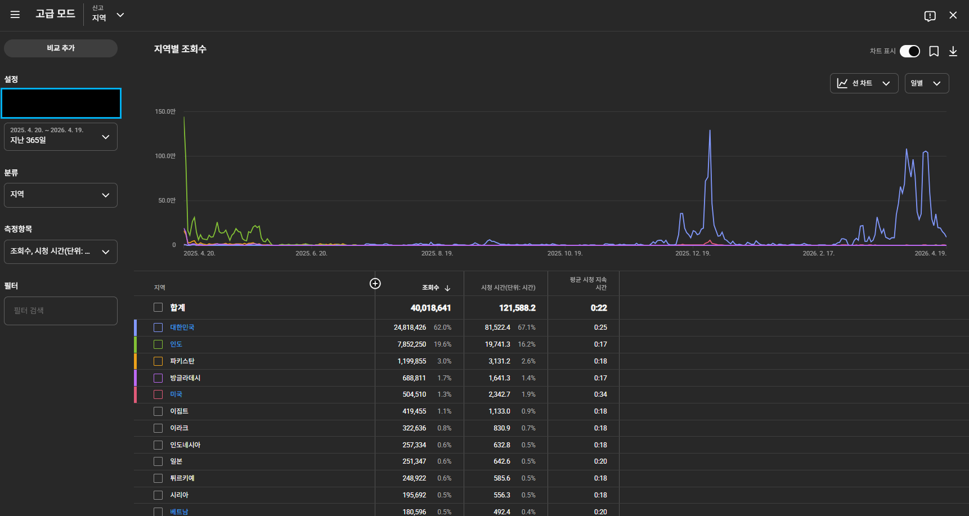Close the advanced mode panel
Viewport: 969px width, 516px height.
click(953, 15)
